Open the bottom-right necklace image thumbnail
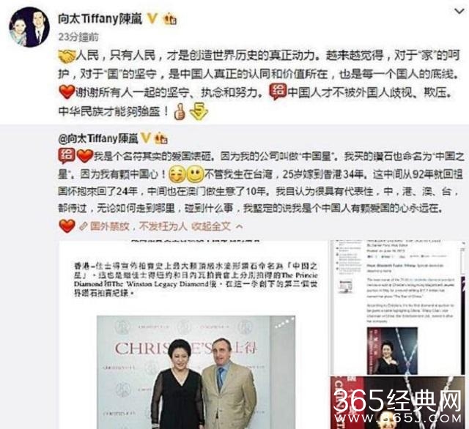Screen dimensions: 469x429 398,403
